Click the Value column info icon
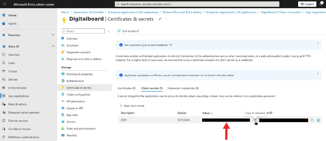This screenshot has height=141, width=326. [211, 114]
